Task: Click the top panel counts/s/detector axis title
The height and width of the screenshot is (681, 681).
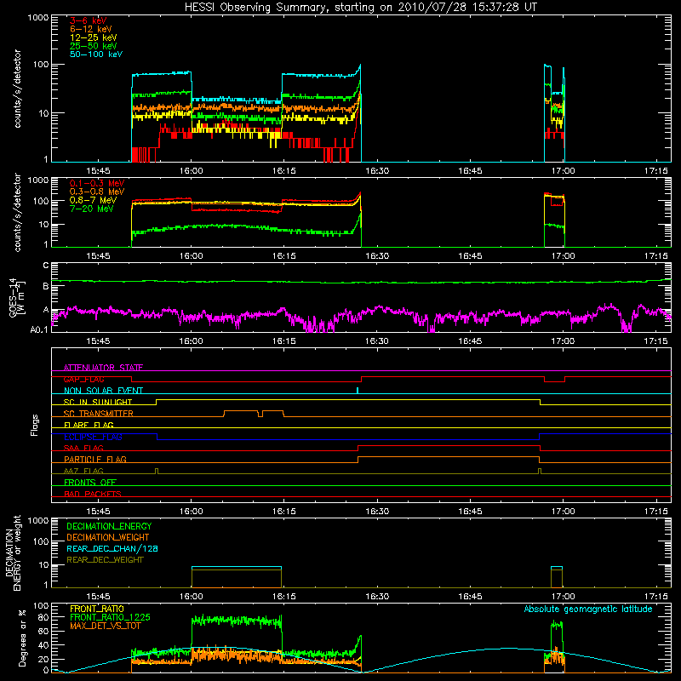Action: coord(17,89)
